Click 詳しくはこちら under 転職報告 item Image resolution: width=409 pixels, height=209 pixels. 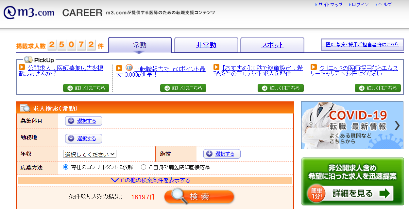pyautogui.click(x=183, y=88)
